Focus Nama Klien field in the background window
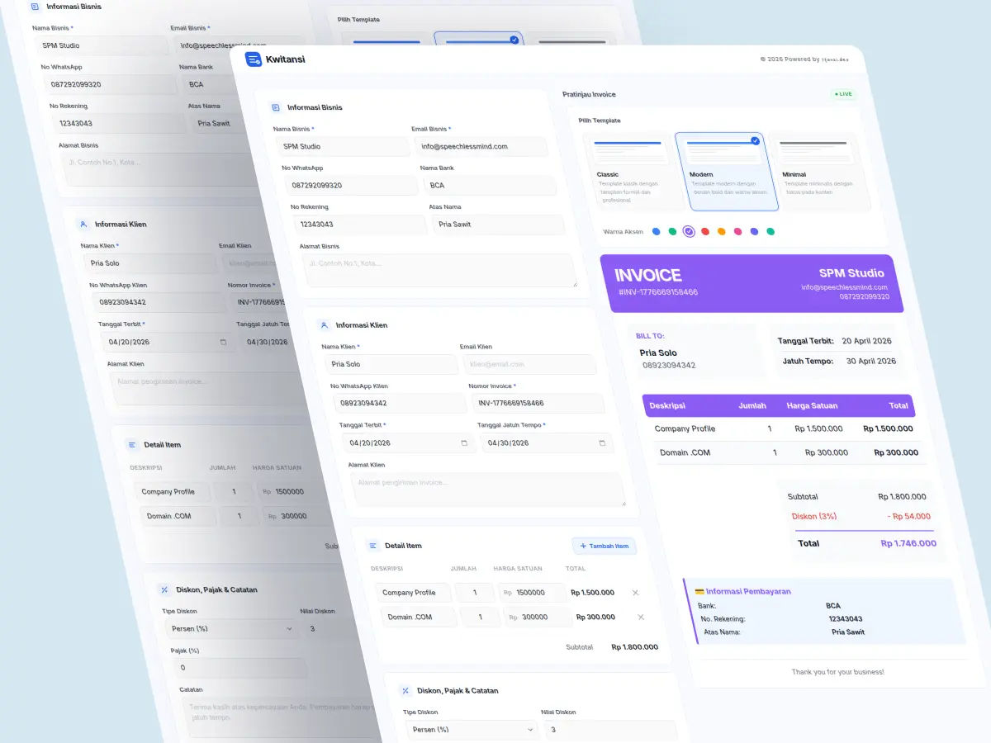Viewport: 991px width, 743px height. point(150,263)
